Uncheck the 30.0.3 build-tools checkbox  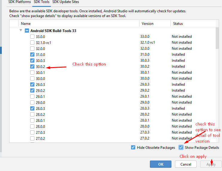pyautogui.click(x=32, y=60)
